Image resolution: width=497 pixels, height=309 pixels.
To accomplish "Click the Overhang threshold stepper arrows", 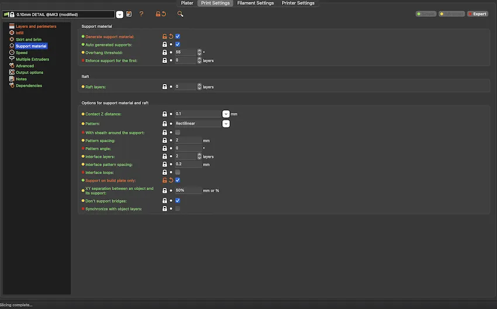I will 199,52.
